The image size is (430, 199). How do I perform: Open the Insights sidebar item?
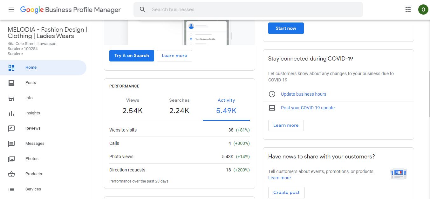coord(43,113)
